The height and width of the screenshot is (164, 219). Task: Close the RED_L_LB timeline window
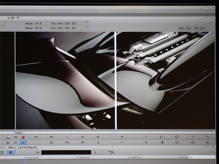click(213, 147)
